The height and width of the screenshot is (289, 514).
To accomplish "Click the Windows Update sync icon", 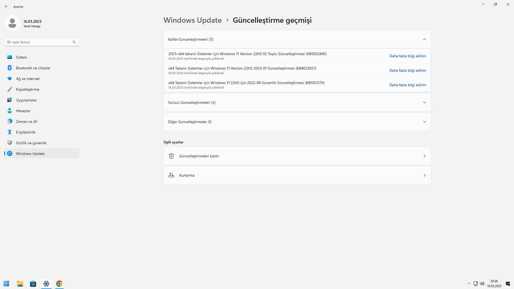I will click(x=10, y=154).
